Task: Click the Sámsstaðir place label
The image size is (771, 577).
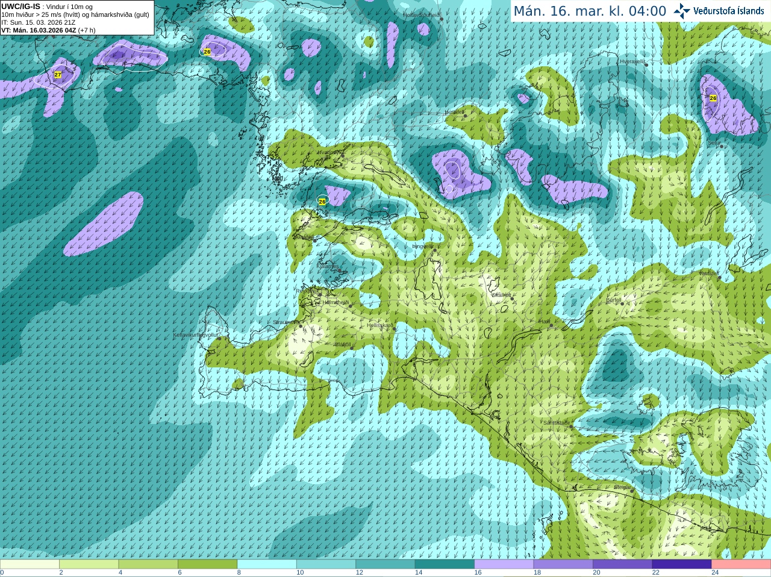Action: (x=556, y=423)
